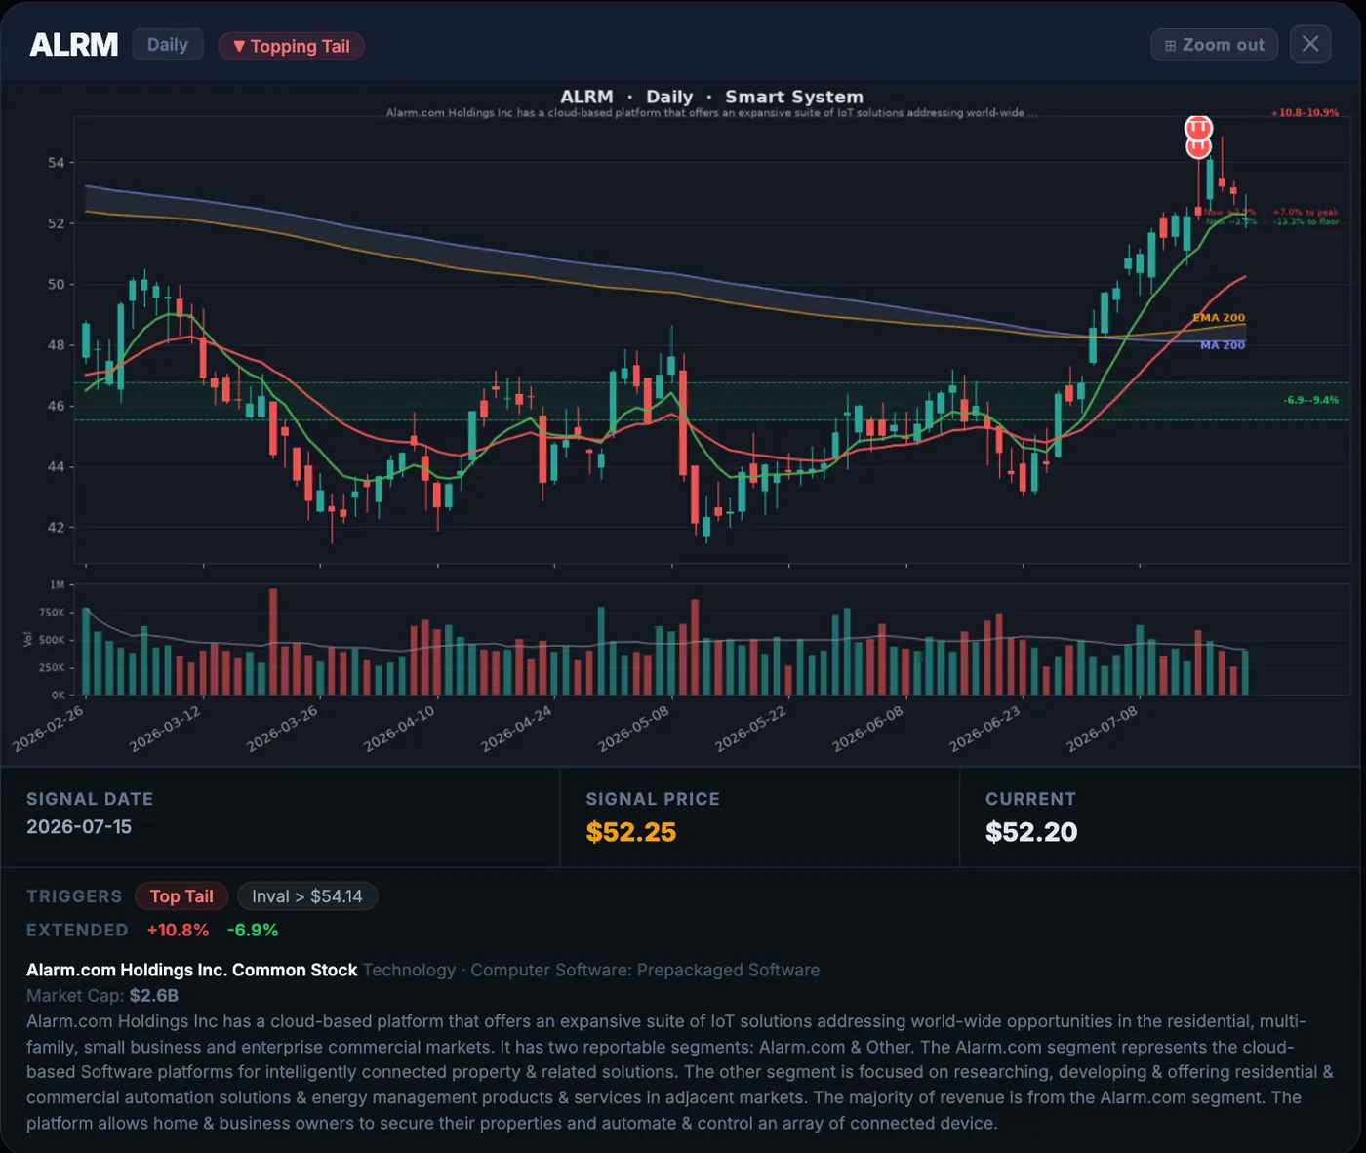Screen dimensions: 1366x1153
Task: Click the ALRM ticker heading
Action: click(74, 45)
